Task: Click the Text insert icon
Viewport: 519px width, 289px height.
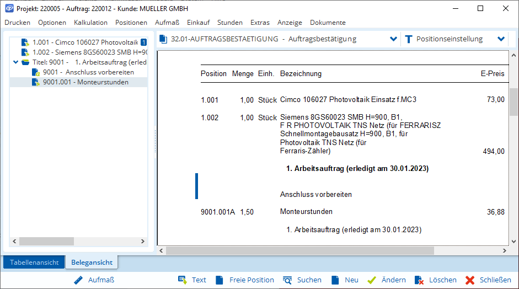Action: (183, 280)
